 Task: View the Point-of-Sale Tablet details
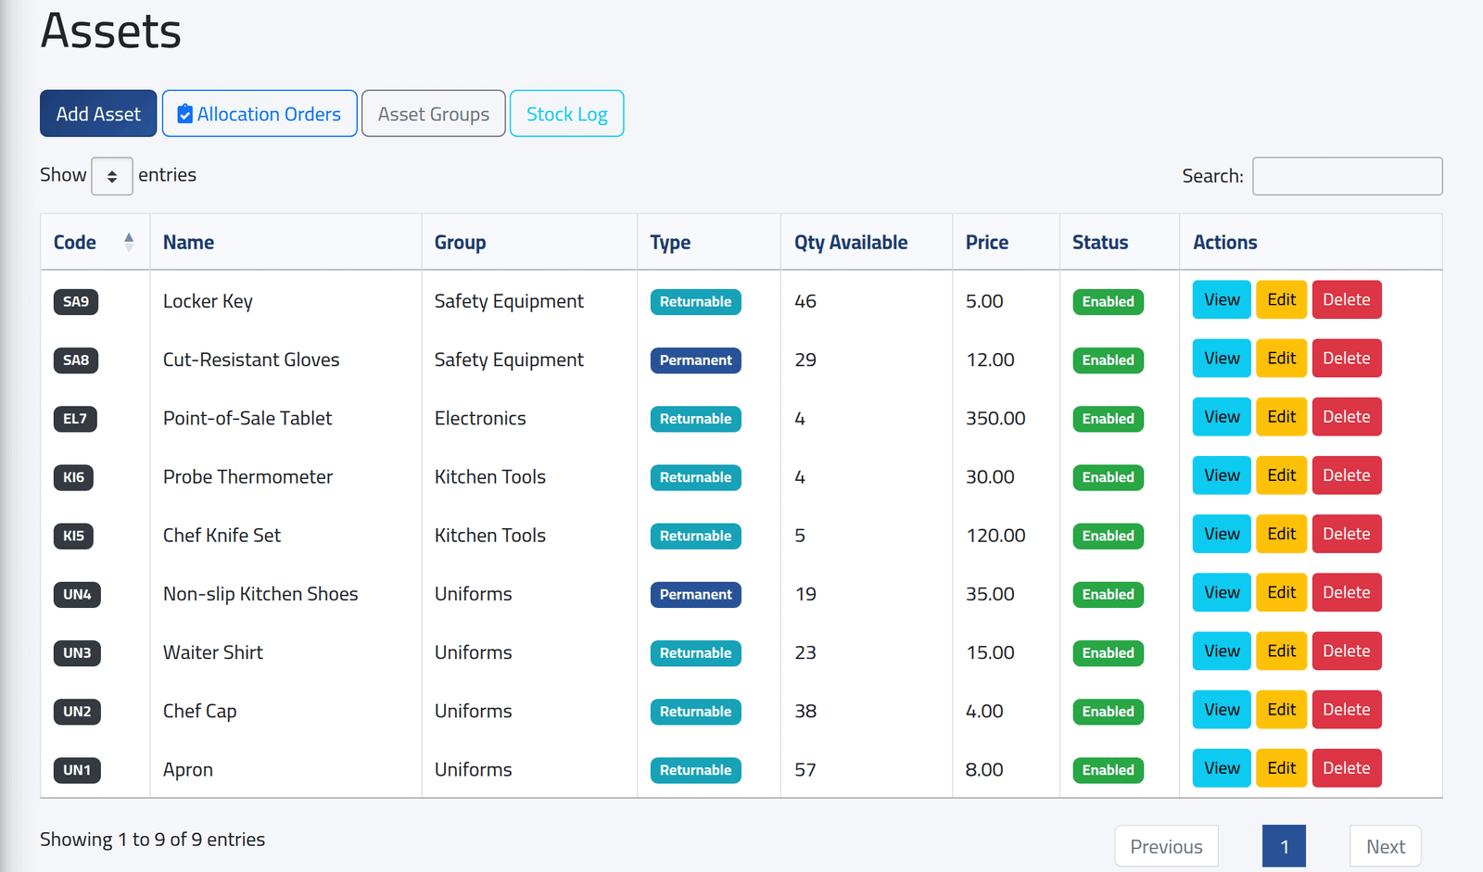(1222, 417)
